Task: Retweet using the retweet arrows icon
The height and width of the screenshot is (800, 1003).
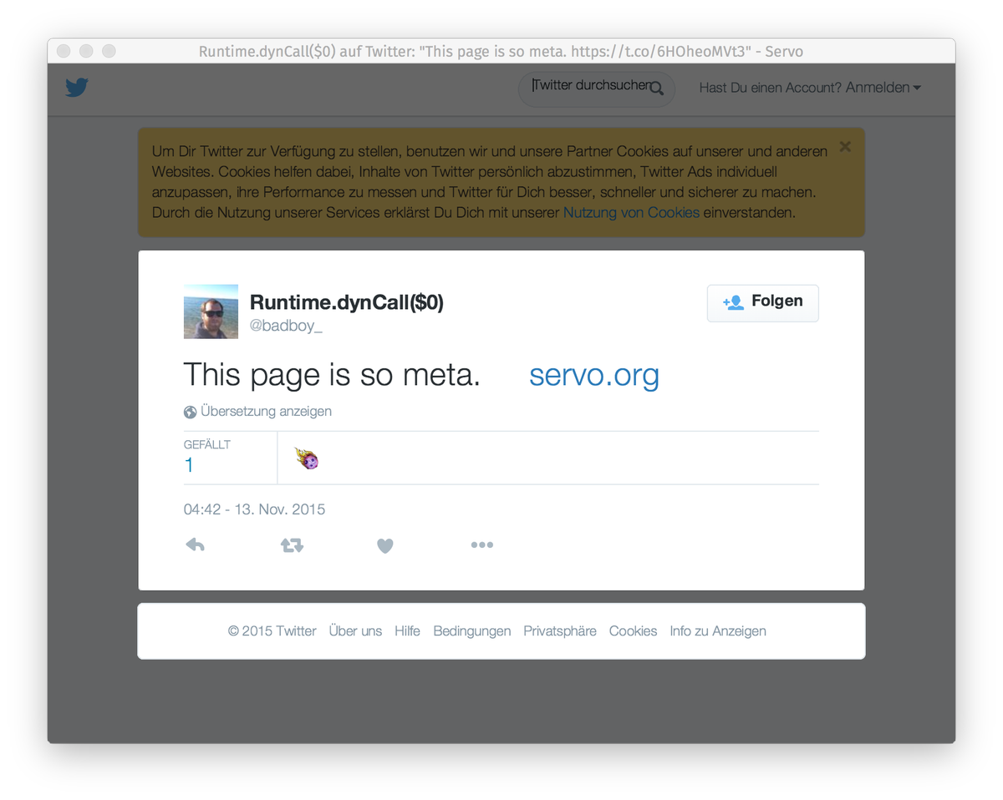Action: [x=292, y=545]
